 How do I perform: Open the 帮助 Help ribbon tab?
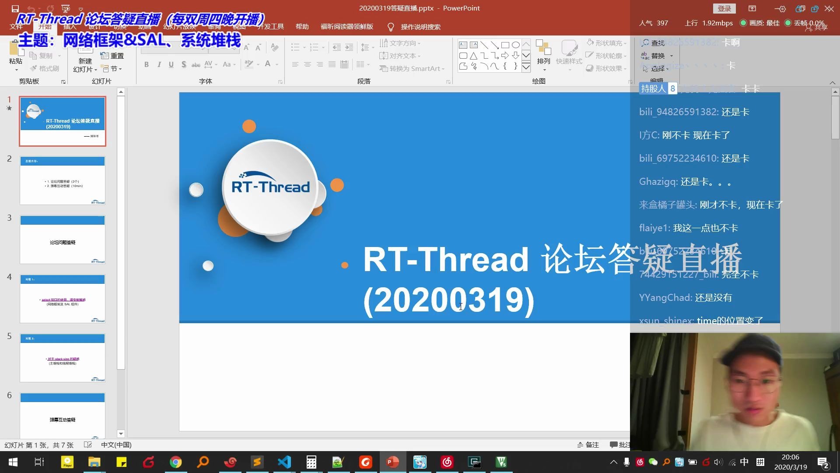tap(302, 27)
